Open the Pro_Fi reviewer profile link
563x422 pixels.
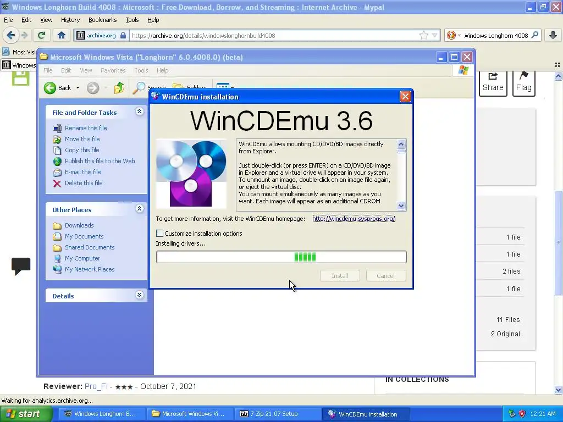[96, 386]
